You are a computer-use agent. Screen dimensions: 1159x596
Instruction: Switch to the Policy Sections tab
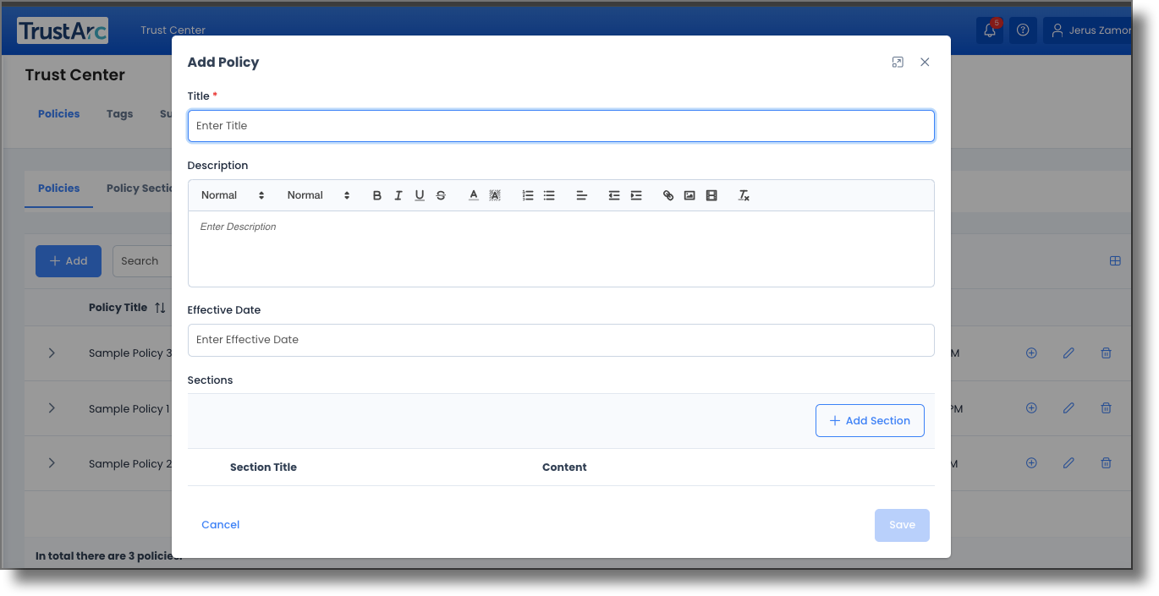tap(142, 188)
